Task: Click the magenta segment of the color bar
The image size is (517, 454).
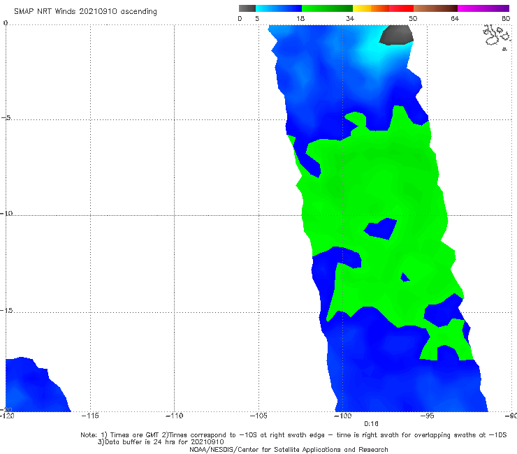Action: (x=483, y=8)
